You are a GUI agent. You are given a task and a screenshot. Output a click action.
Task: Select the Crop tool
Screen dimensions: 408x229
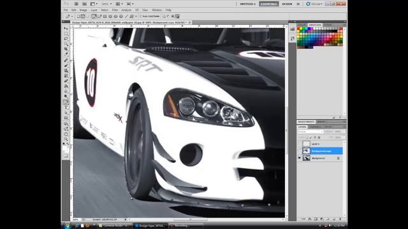click(x=66, y=49)
